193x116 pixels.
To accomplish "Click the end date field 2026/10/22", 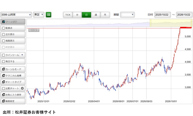I will (184, 15).
